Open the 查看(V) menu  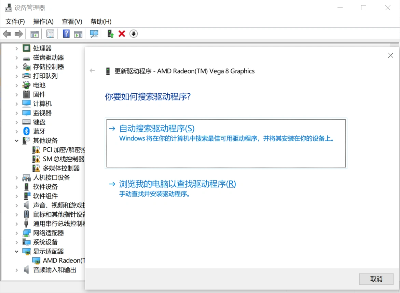click(x=72, y=22)
